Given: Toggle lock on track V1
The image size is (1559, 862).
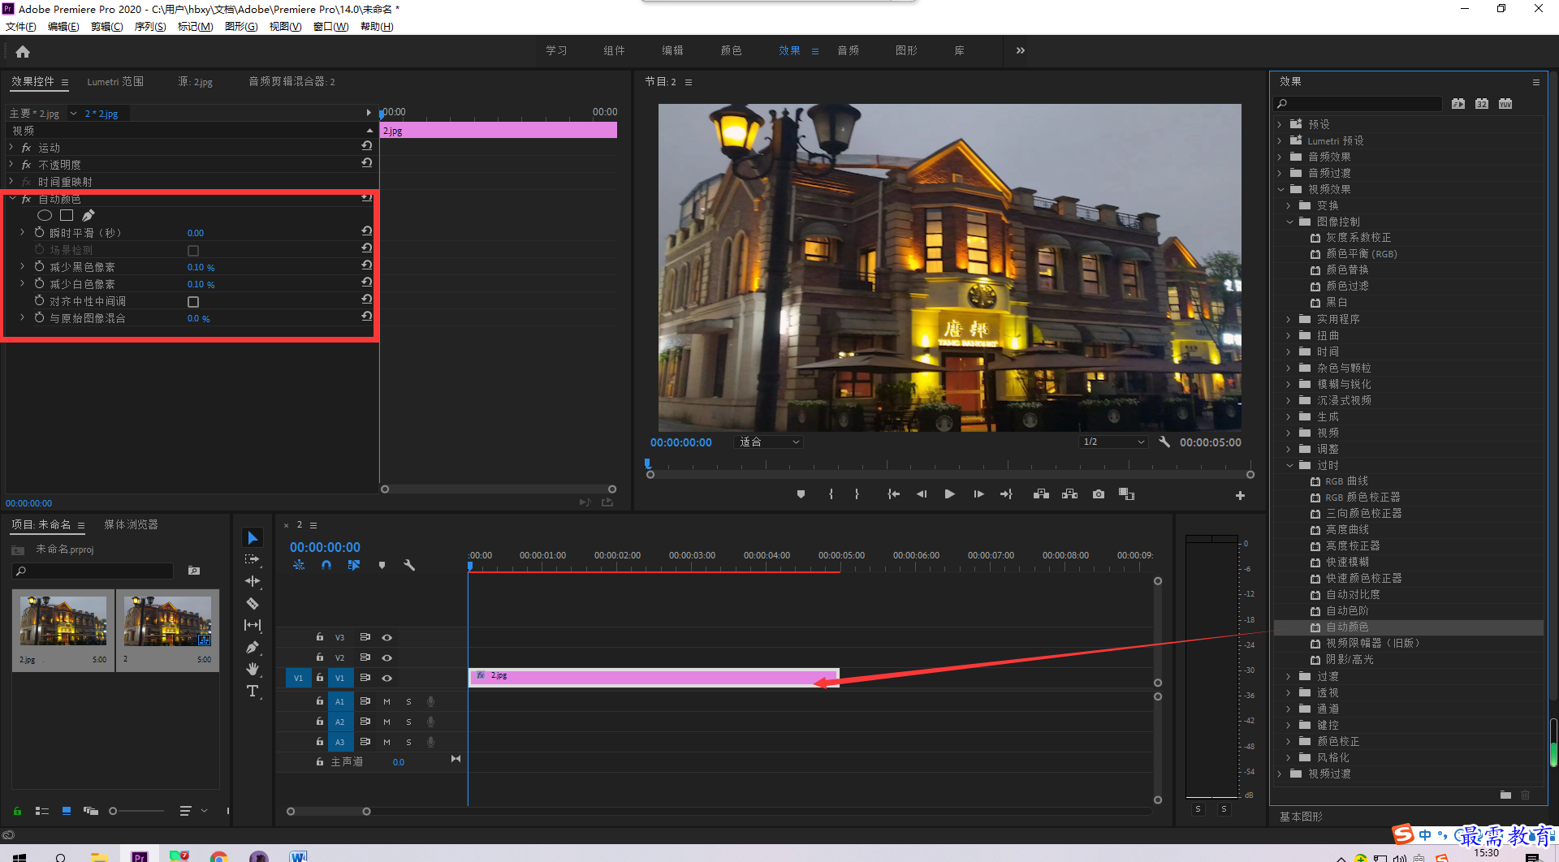Looking at the screenshot, I should 320,678.
